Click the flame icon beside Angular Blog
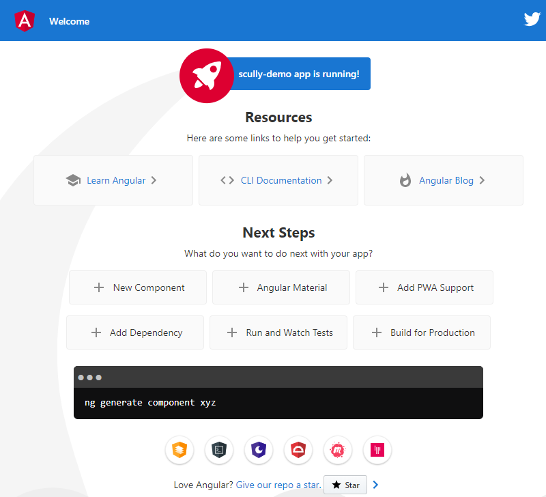 (x=405, y=180)
